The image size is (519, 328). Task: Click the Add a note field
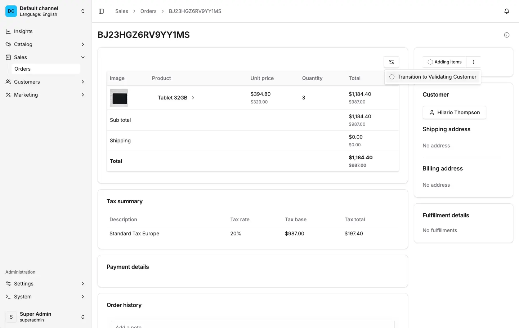[252, 325]
